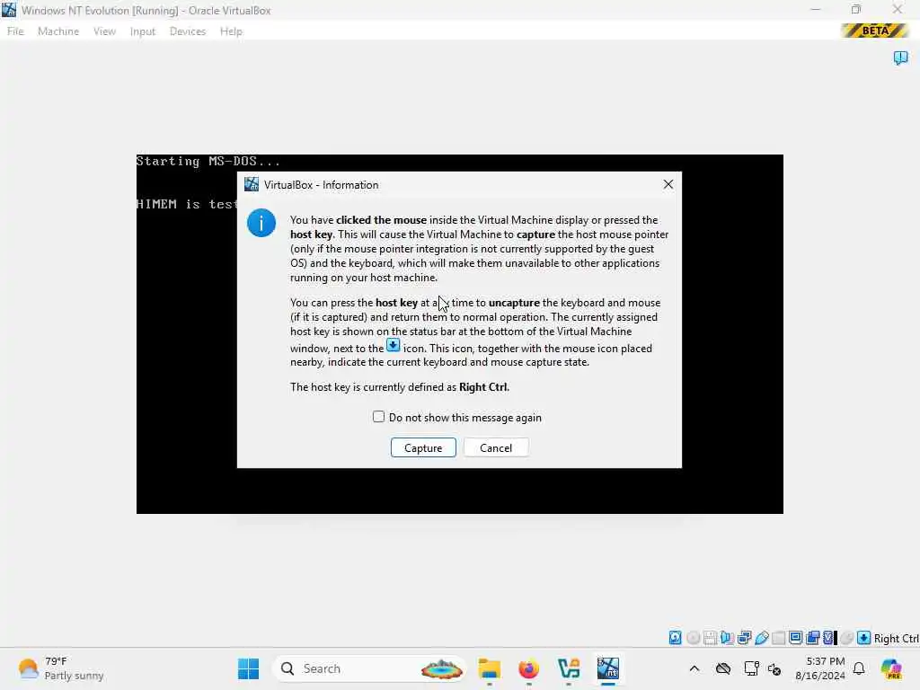
Task: Click the hard disk activity status icon
Action: tap(676, 638)
